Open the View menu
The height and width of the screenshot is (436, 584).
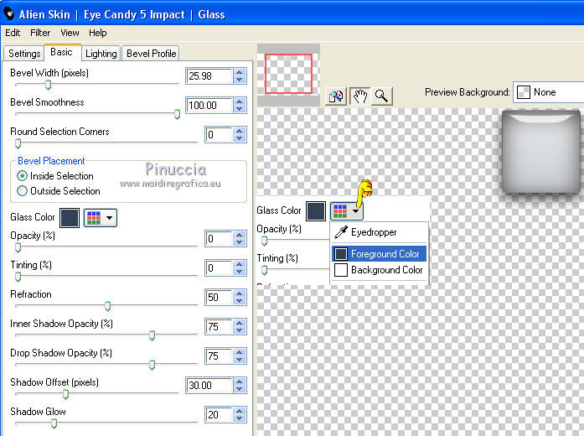point(70,33)
